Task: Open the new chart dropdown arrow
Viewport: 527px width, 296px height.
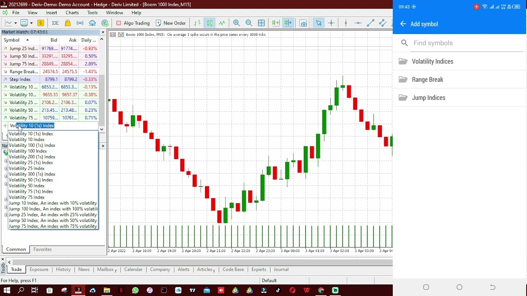Action: [x=15, y=23]
